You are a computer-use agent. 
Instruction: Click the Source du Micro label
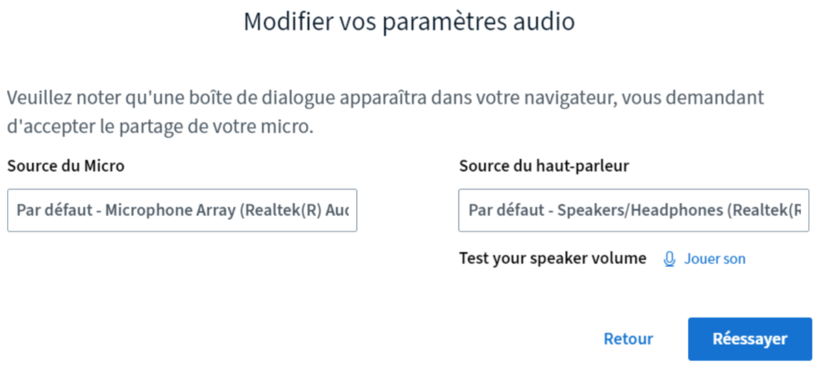[x=66, y=166]
